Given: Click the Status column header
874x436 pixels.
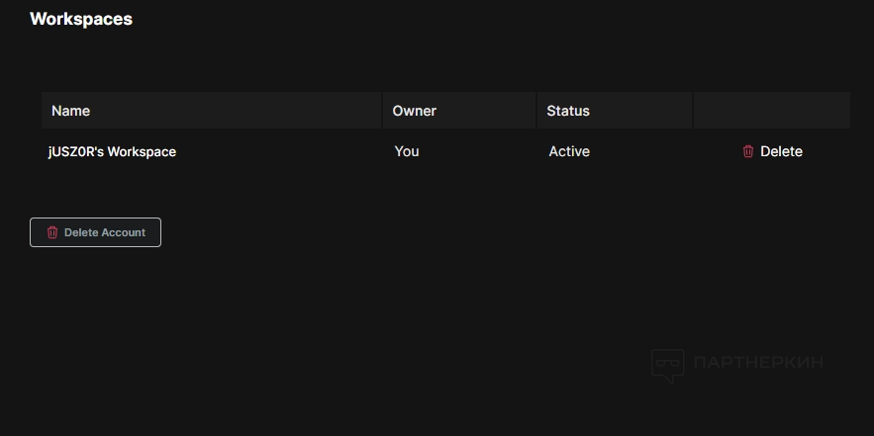Looking at the screenshot, I should [568, 111].
